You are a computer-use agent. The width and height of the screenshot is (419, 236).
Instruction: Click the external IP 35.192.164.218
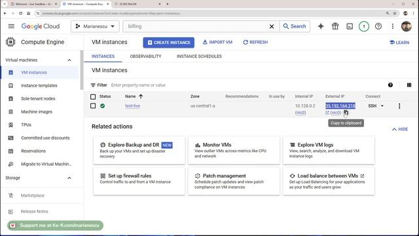coord(340,106)
